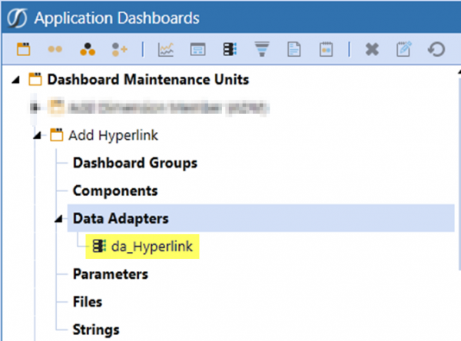
Task: Collapse the Dashboard Maintenance Units root node
Action: pyautogui.click(x=17, y=80)
